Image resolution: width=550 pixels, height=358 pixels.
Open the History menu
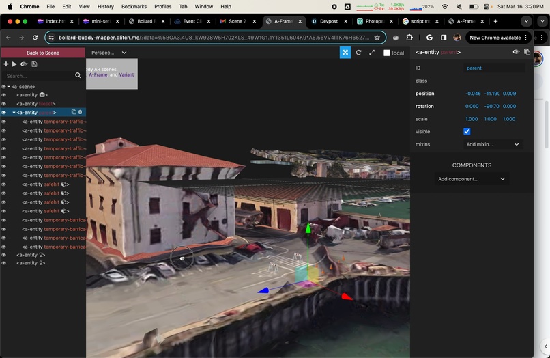pyautogui.click(x=106, y=6)
